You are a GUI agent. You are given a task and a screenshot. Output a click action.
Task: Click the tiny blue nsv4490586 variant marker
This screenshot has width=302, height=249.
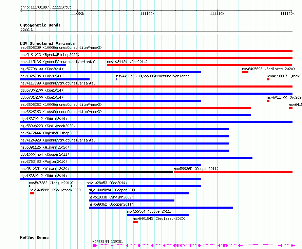click(117, 79)
